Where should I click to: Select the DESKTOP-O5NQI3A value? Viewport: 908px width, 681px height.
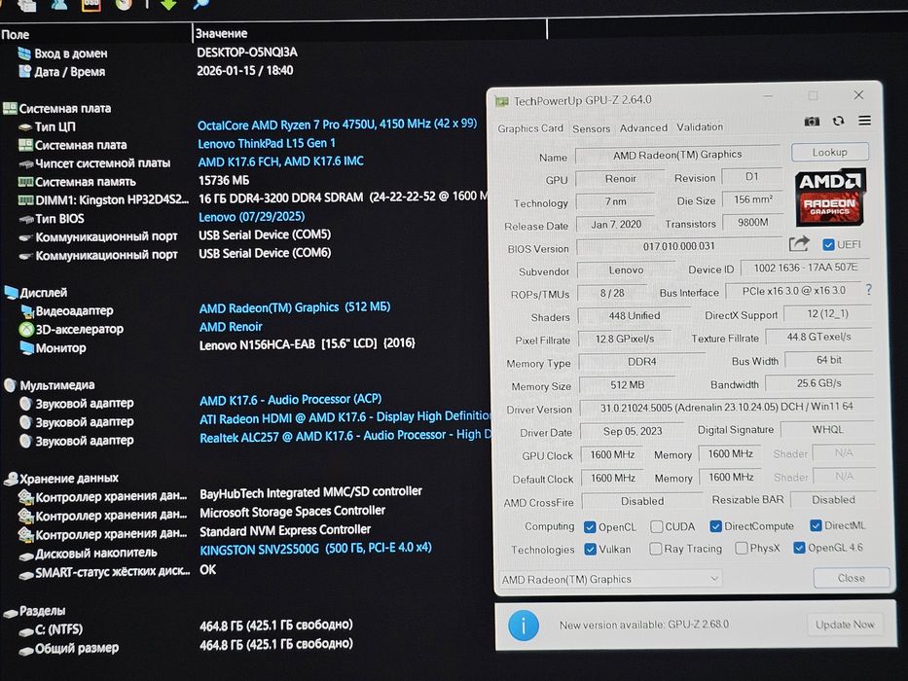click(247, 53)
